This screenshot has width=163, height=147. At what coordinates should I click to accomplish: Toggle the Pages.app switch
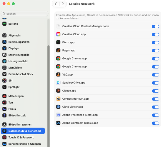tap(155, 51)
